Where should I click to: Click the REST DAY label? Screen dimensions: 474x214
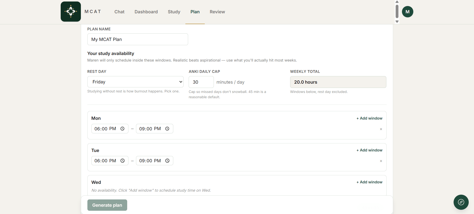[x=97, y=72]
